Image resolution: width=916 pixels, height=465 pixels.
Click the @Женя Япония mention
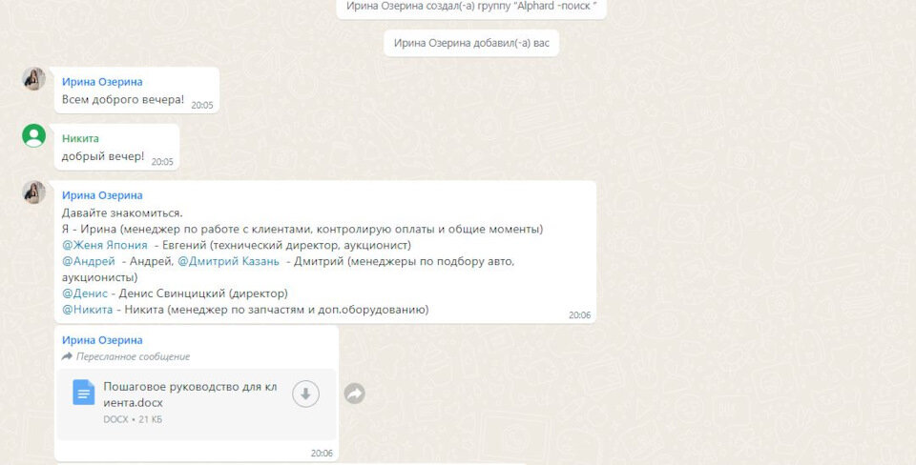tap(105, 245)
